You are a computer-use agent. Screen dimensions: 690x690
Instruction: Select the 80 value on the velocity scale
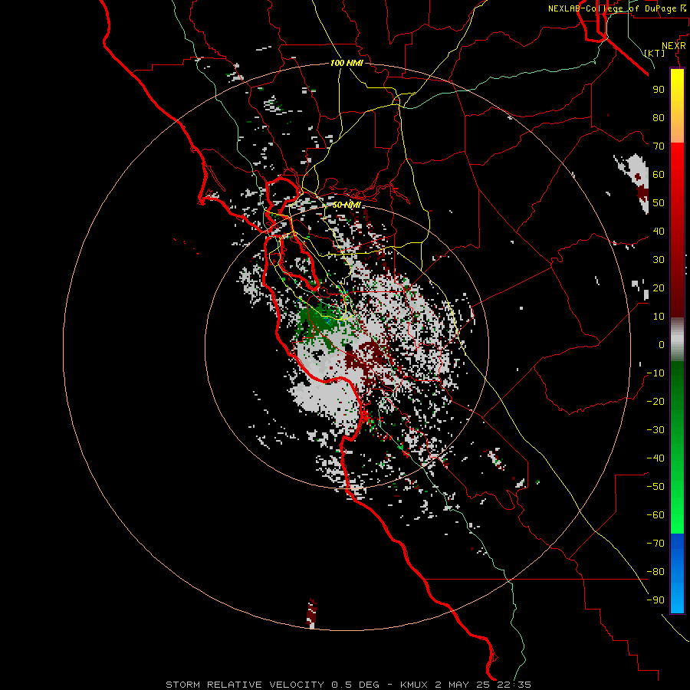point(659,117)
